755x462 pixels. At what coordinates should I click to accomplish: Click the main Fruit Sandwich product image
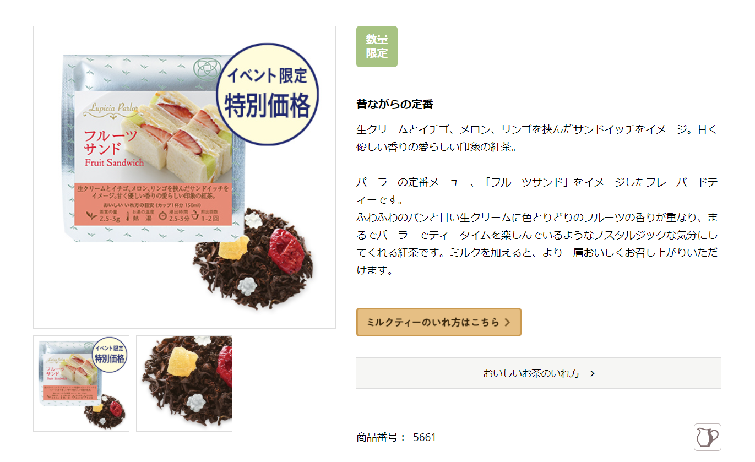(184, 177)
